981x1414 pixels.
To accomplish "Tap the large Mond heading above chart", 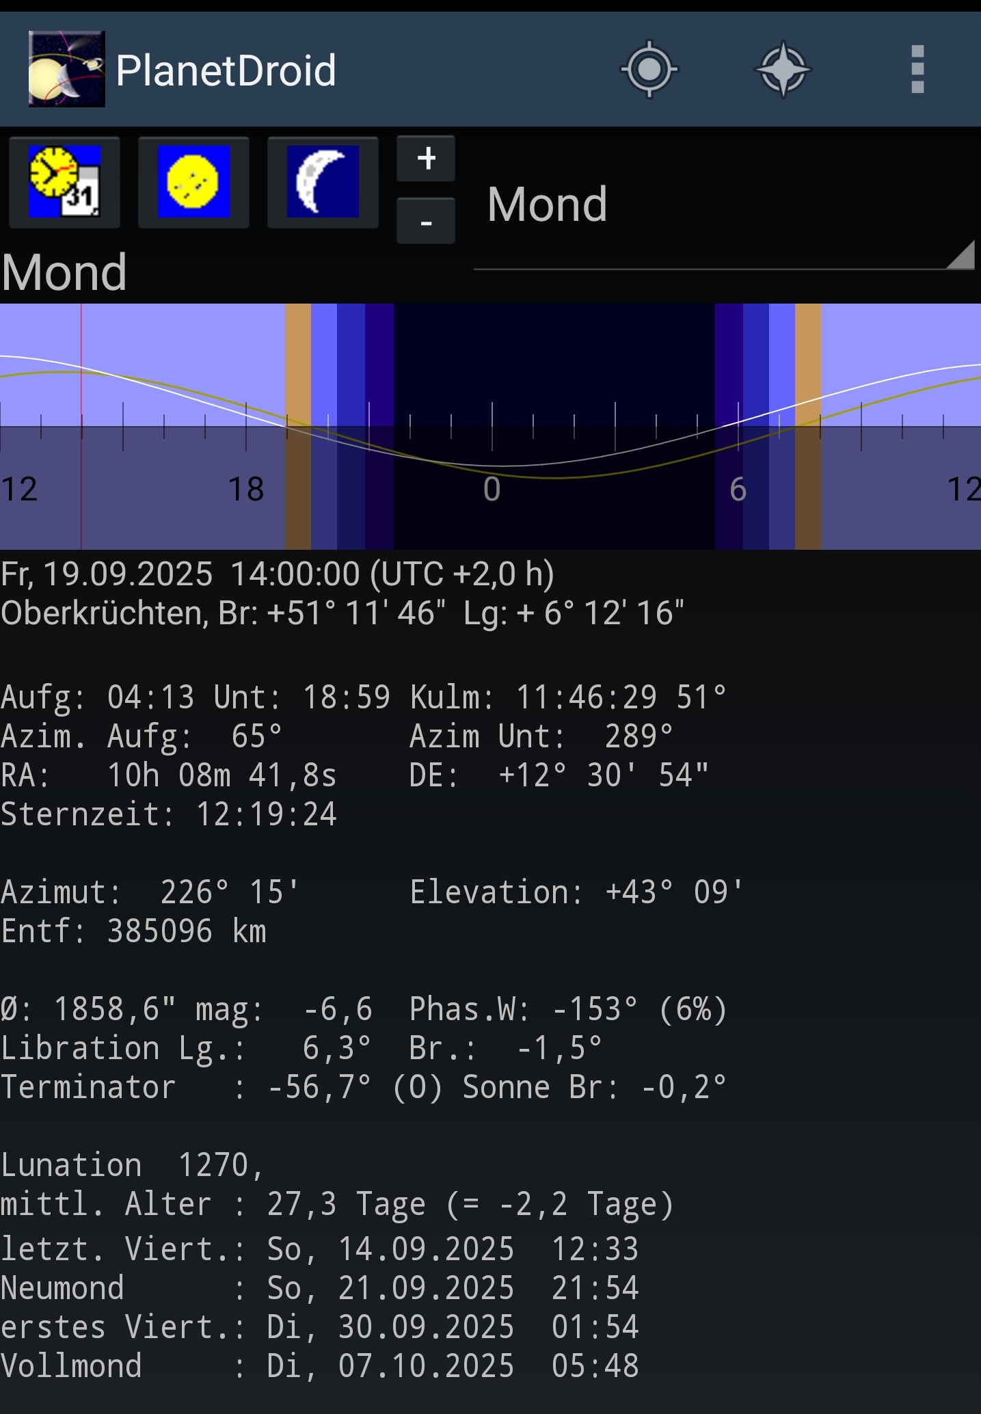I will (x=64, y=272).
